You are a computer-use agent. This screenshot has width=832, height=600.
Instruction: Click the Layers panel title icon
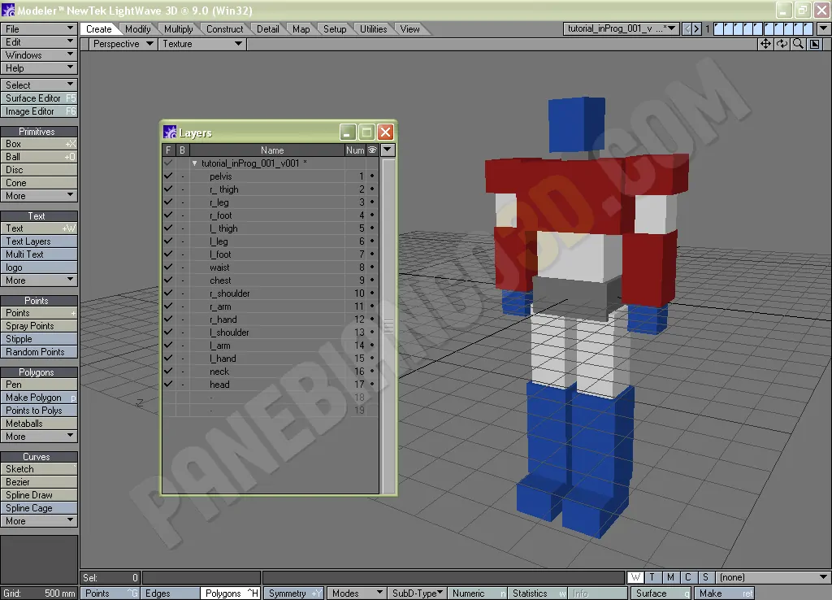[170, 133]
